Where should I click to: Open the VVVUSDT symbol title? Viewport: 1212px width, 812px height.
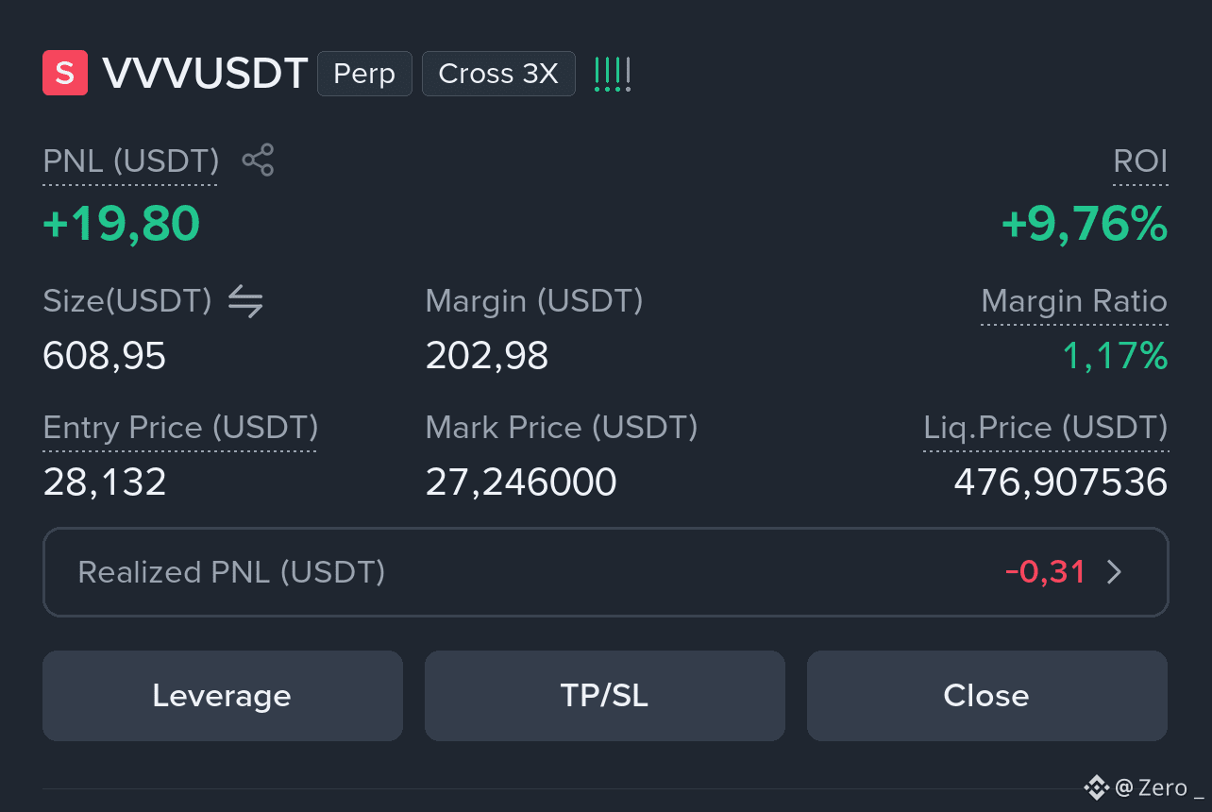(x=205, y=74)
